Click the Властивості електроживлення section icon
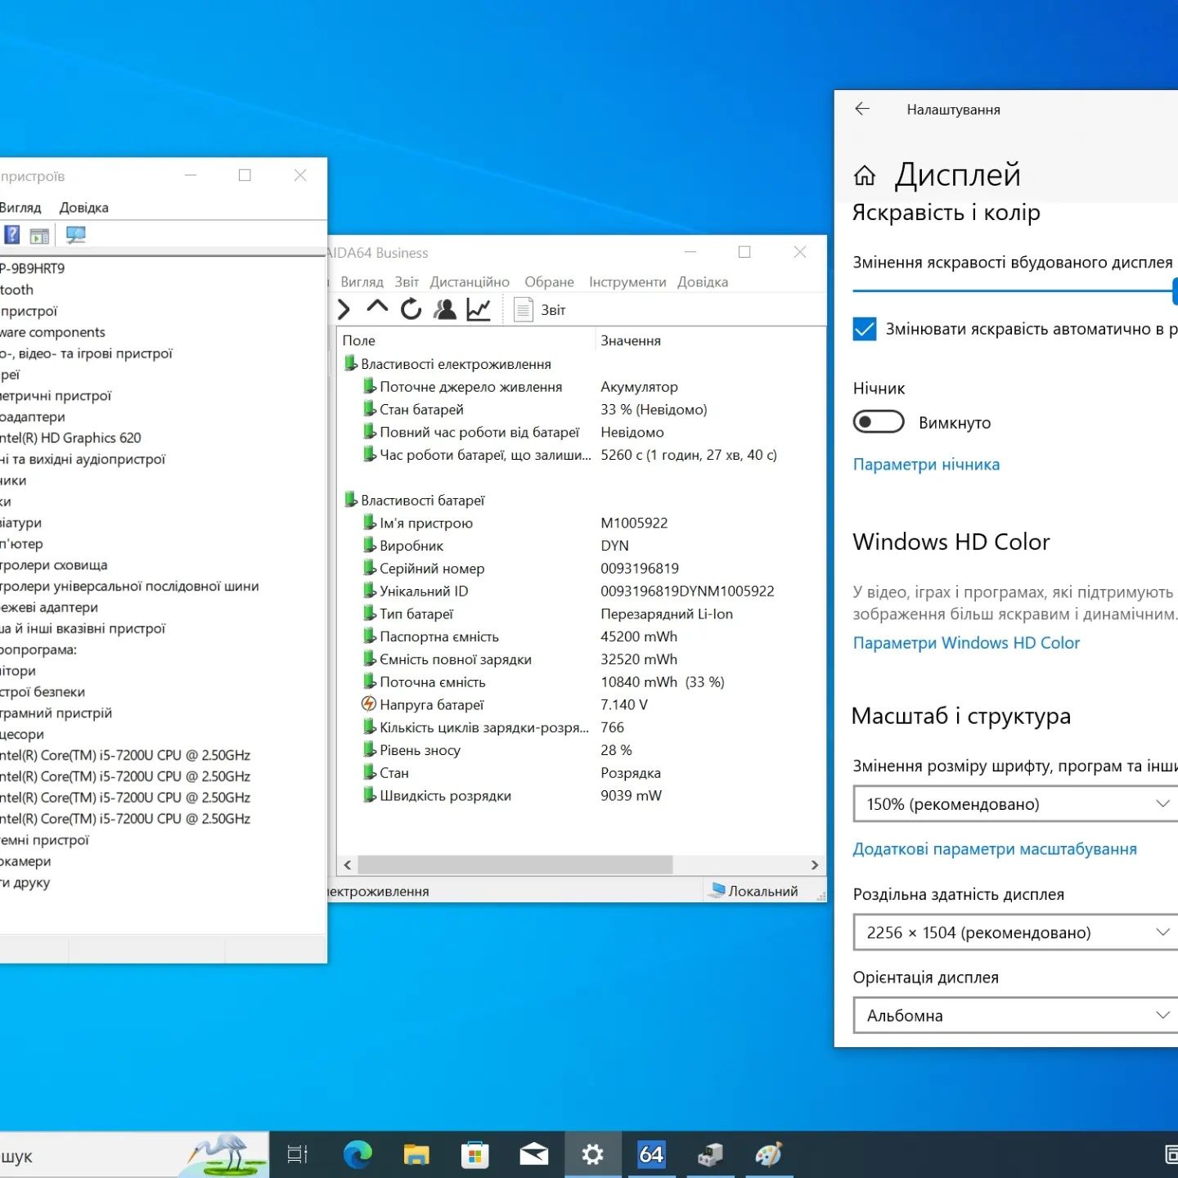The image size is (1178, 1178). [x=350, y=363]
